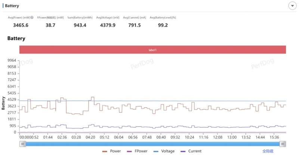Click the Power legend color marker

pyautogui.click(x=105, y=152)
